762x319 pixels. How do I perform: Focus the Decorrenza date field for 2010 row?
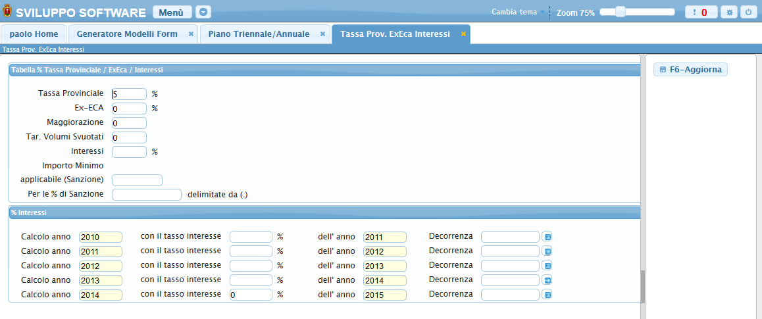coord(510,237)
